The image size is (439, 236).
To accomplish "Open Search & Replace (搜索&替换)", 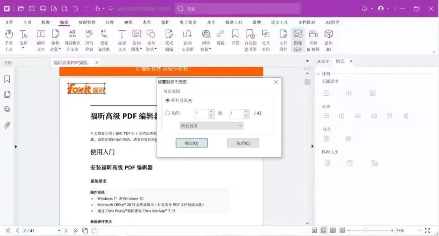I will [104, 40].
